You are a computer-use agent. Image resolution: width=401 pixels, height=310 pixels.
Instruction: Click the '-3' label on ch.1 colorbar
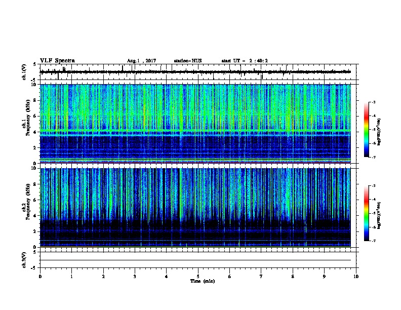point(373,102)
